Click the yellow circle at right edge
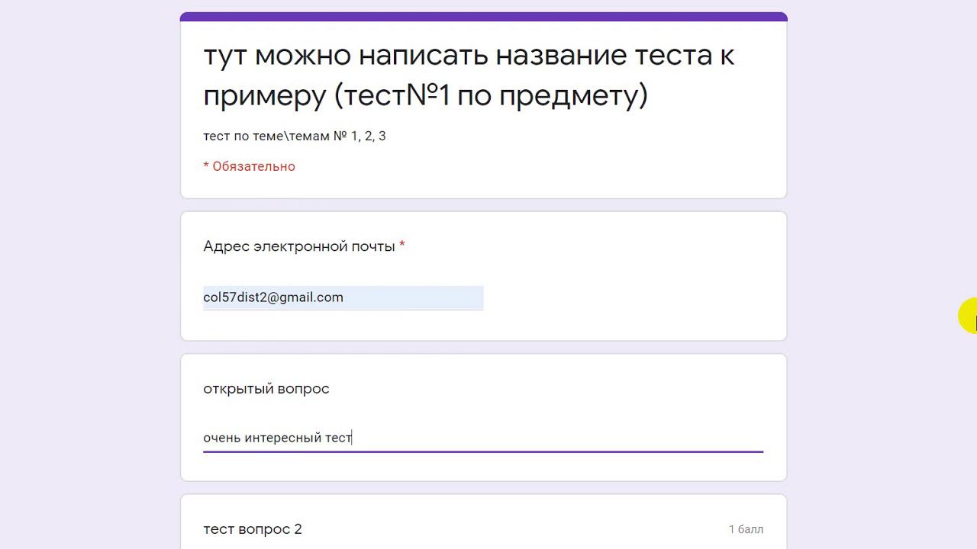The width and height of the screenshot is (977, 549). coord(969,316)
